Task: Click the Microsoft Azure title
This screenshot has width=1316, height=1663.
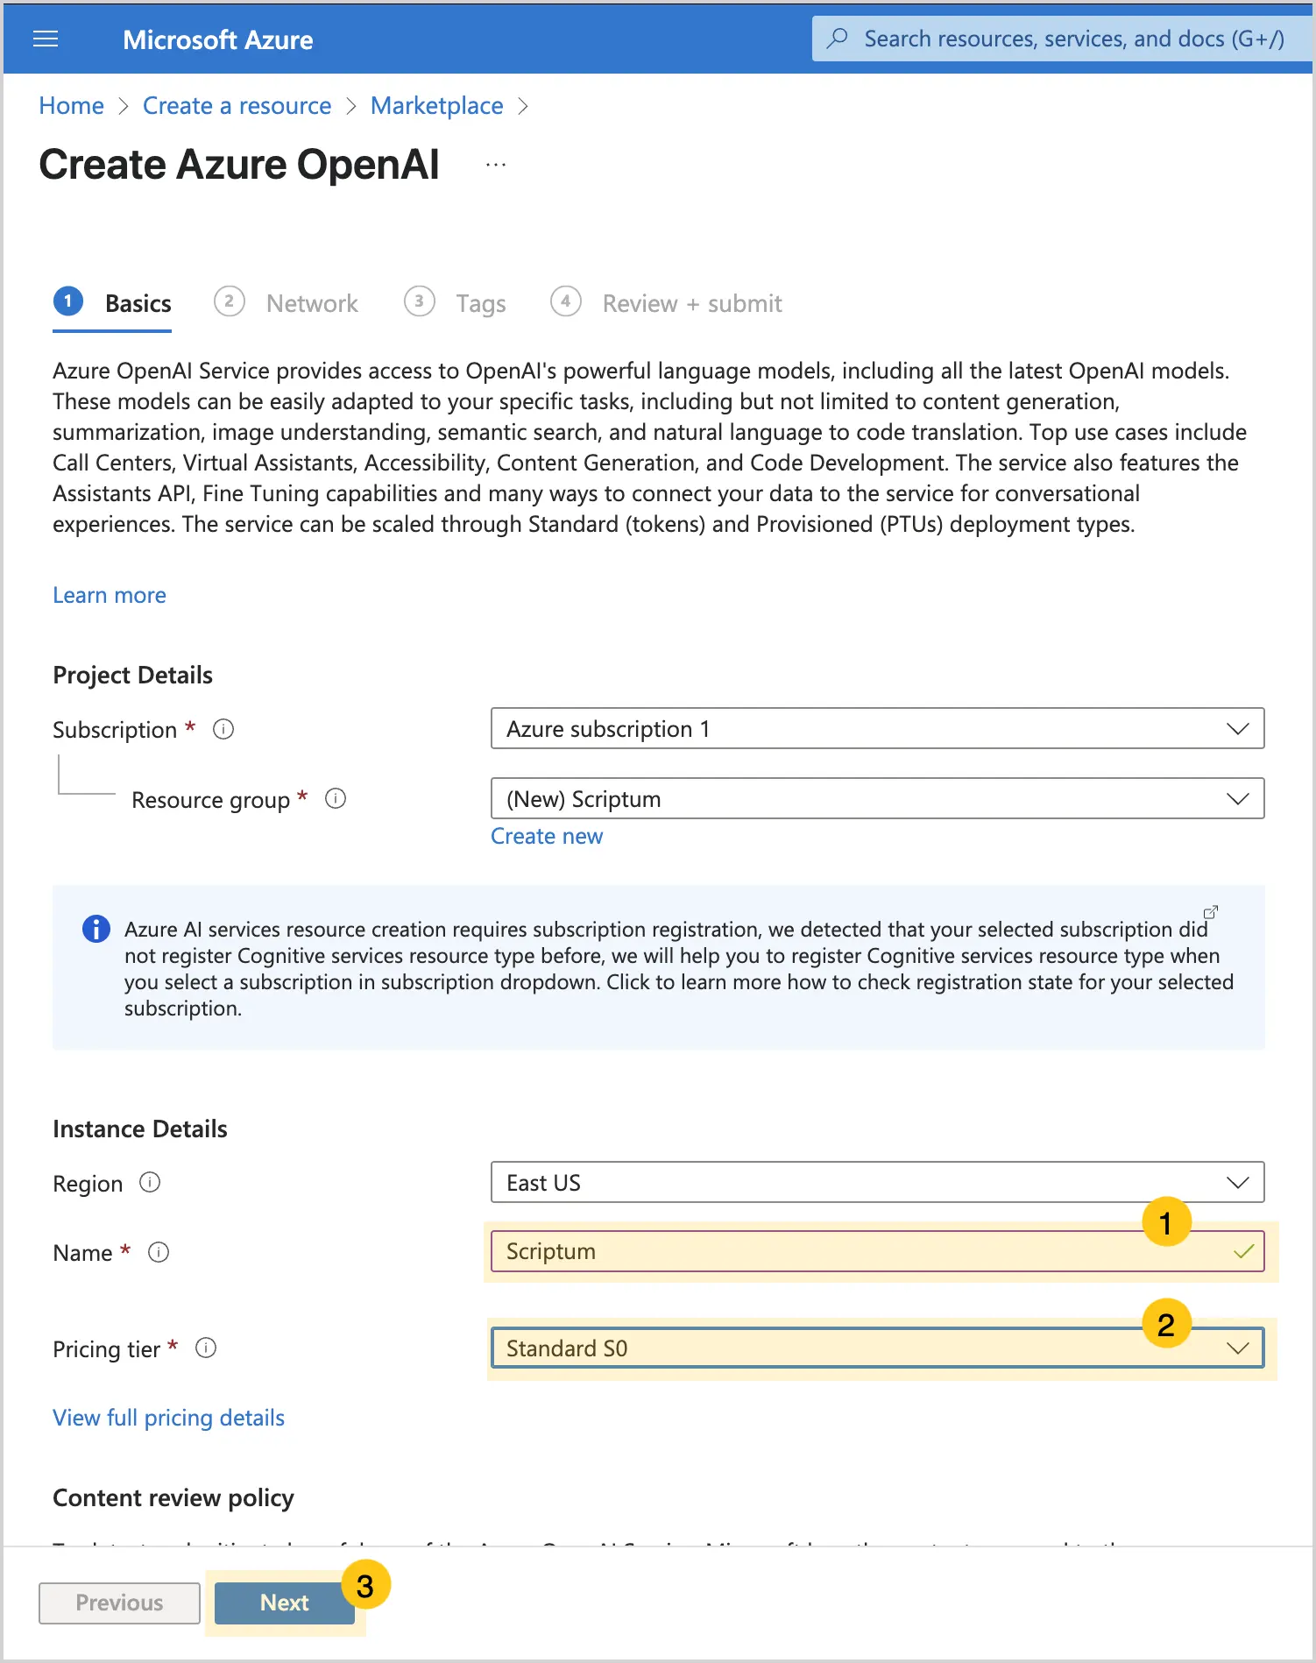Action: [x=218, y=39]
